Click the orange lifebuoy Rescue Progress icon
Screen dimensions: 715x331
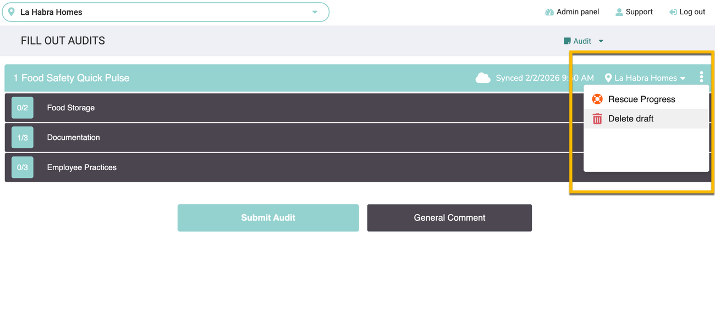597,99
